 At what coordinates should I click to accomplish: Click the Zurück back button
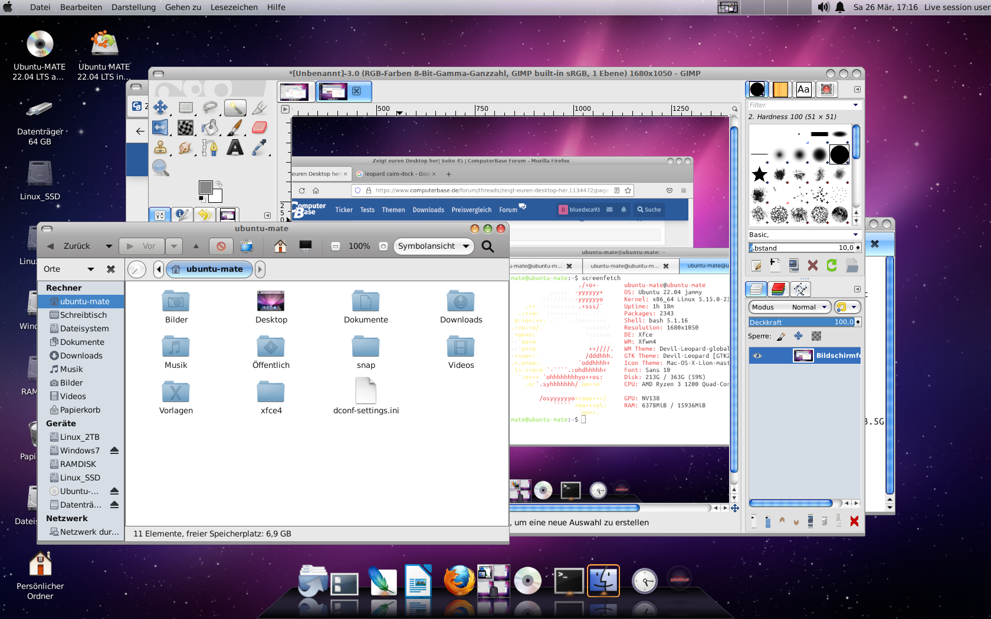(70, 246)
